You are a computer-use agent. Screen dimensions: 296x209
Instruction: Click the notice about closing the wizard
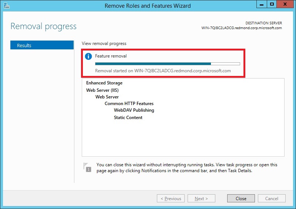point(187,168)
